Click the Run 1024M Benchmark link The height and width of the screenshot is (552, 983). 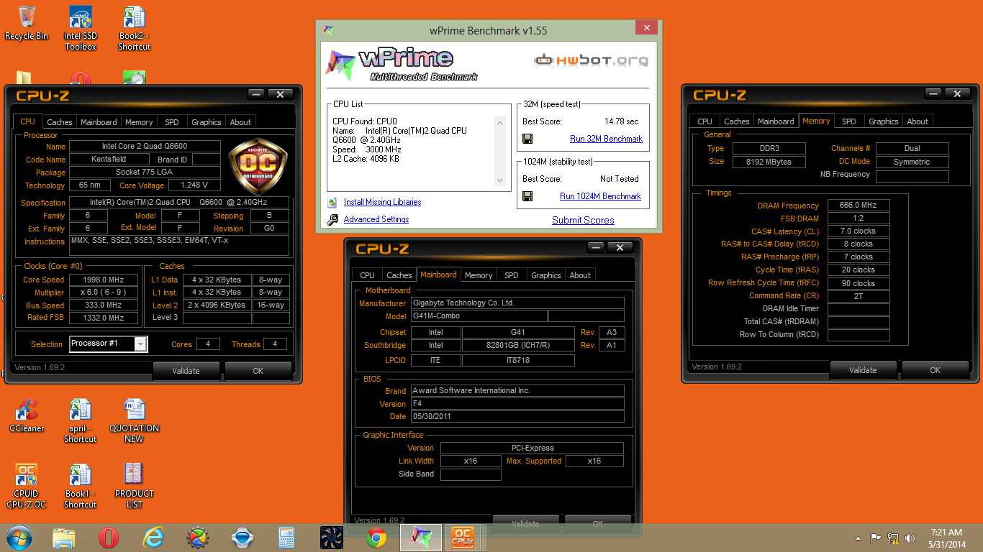[x=600, y=196]
